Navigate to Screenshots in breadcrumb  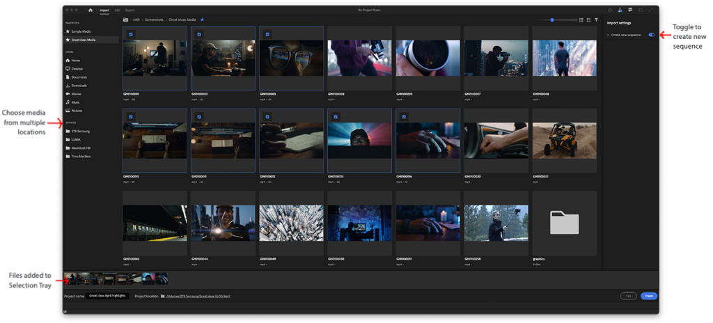(154, 20)
